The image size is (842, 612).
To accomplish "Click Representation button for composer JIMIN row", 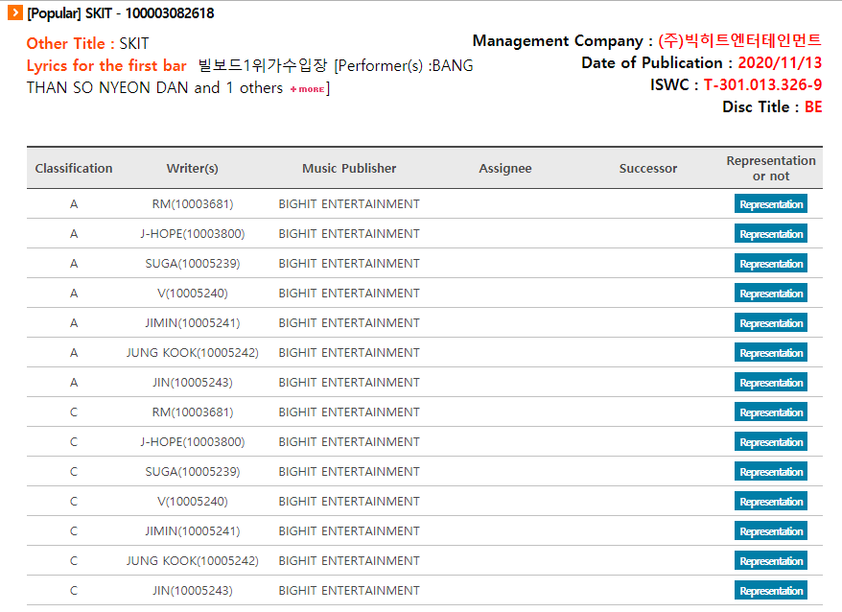I will (x=771, y=530).
